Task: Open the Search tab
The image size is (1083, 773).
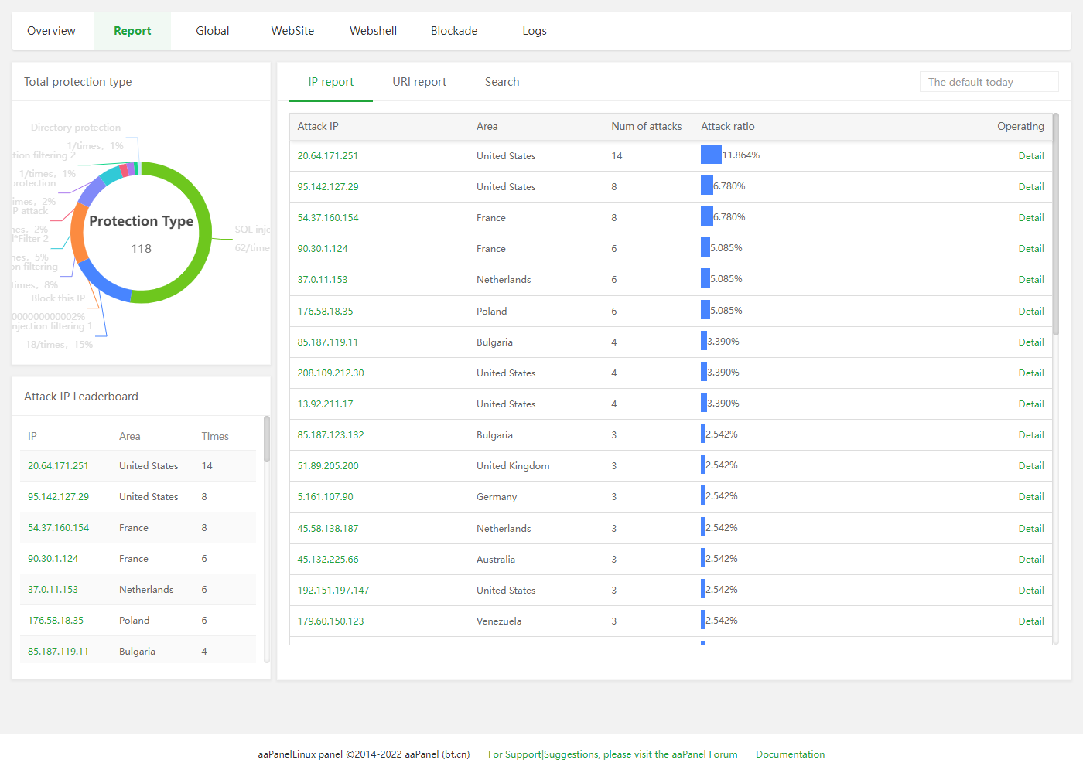Action: pos(501,82)
